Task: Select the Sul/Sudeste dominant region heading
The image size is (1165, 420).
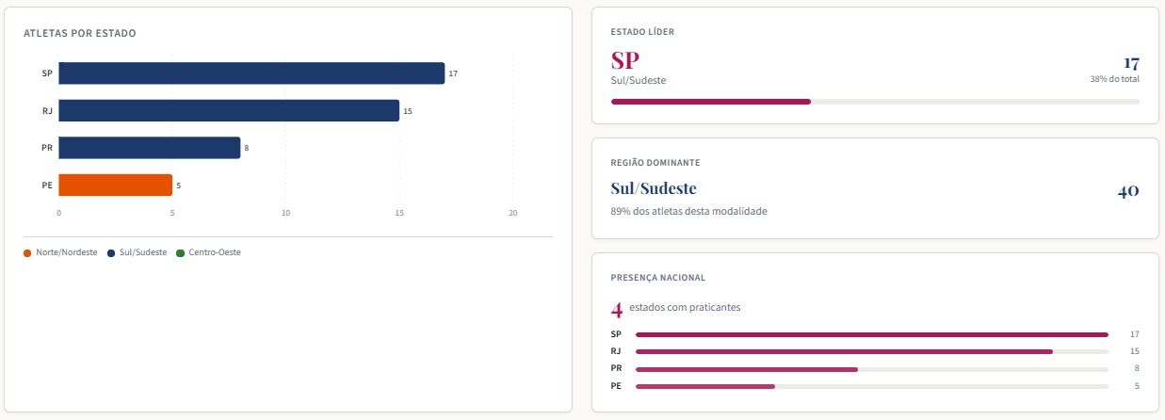Action: coord(654,188)
